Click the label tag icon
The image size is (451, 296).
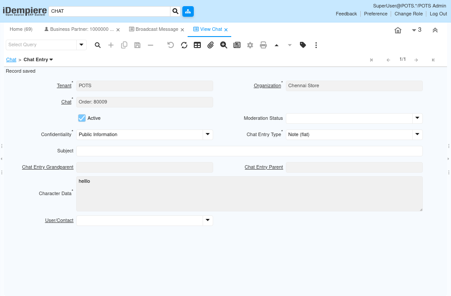[x=303, y=45]
